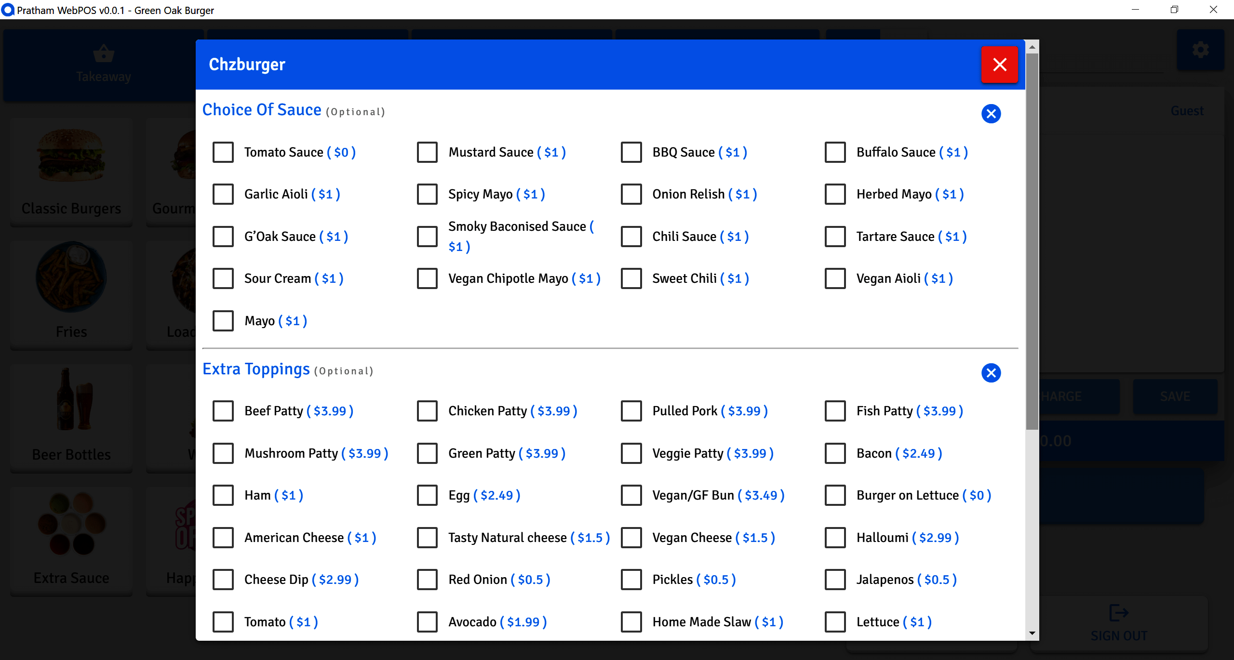Viewport: 1234px width, 660px height.
Task: Open the Beer Bottles category
Action: click(x=71, y=418)
